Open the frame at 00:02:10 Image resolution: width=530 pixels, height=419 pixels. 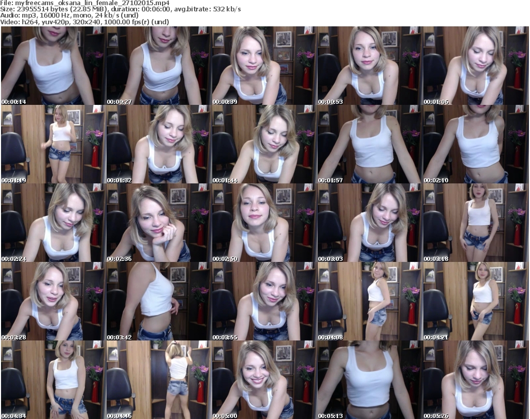point(476,144)
